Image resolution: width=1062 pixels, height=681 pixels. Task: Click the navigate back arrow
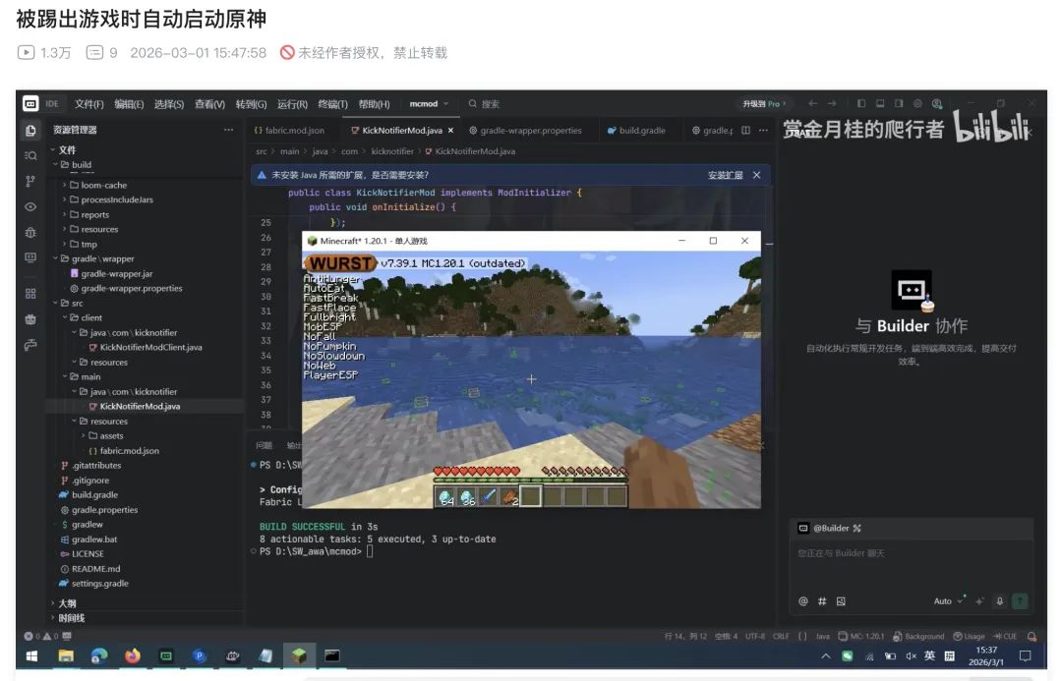click(813, 103)
